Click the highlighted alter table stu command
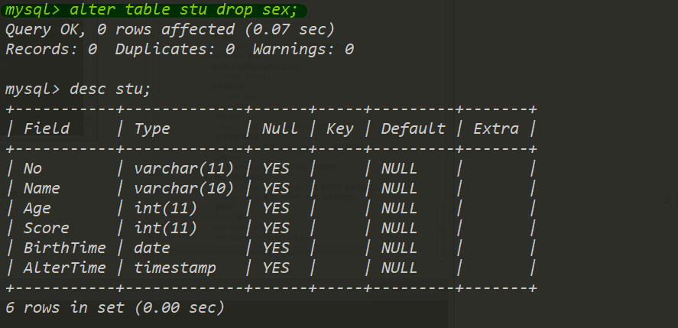678x328 pixels. 154,9
